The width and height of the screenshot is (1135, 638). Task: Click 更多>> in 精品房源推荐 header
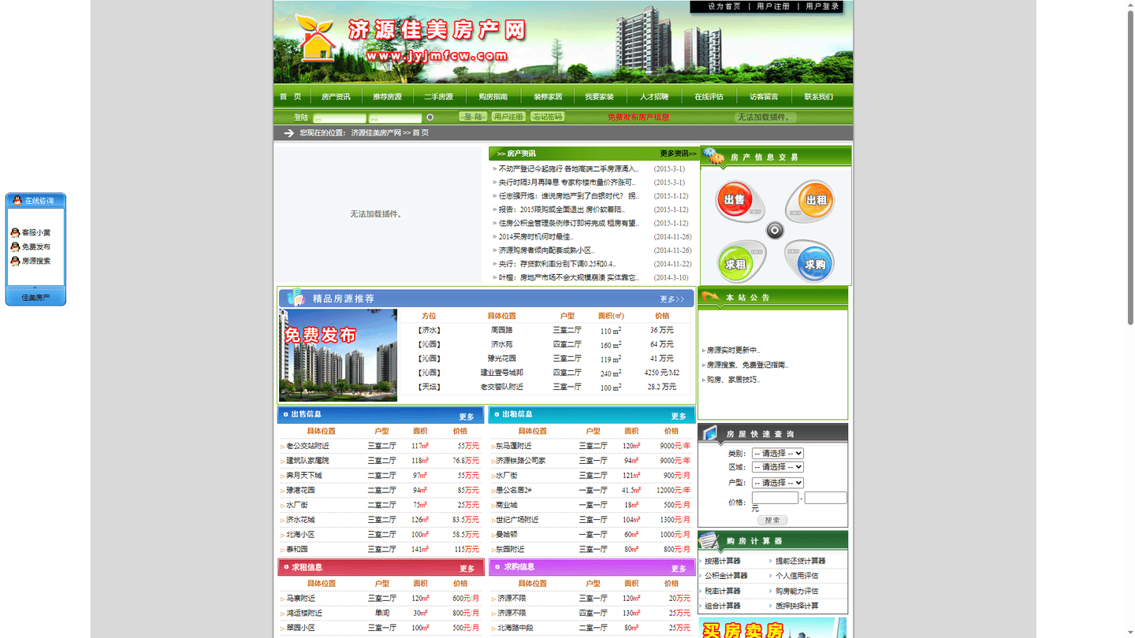[x=672, y=299]
